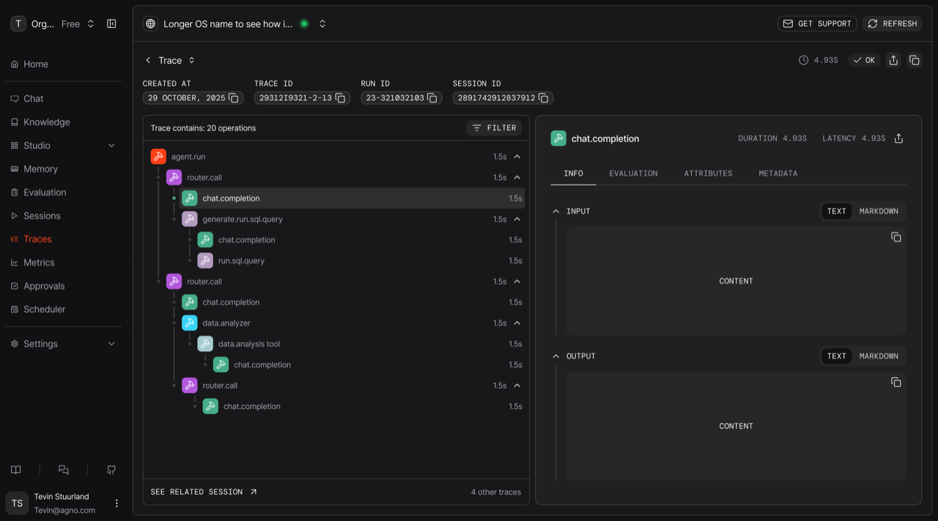Click the 4 other traces text
This screenshot has height=521, width=938.
click(496, 492)
